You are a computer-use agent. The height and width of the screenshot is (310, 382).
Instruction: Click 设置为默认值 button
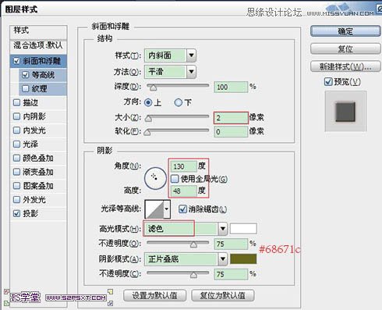point(154,295)
